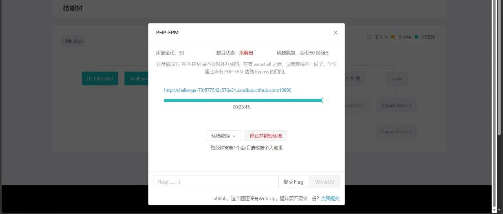Click the 技能树 heading
Image resolution: width=503 pixels, height=214 pixels.
click(x=73, y=8)
